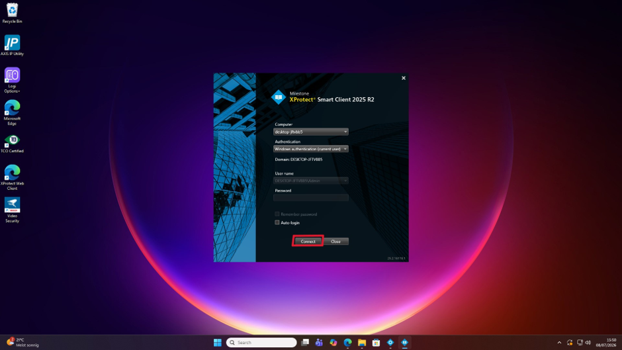Select the Logi Options+ desktop icon
622x350 pixels.
coord(12,80)
